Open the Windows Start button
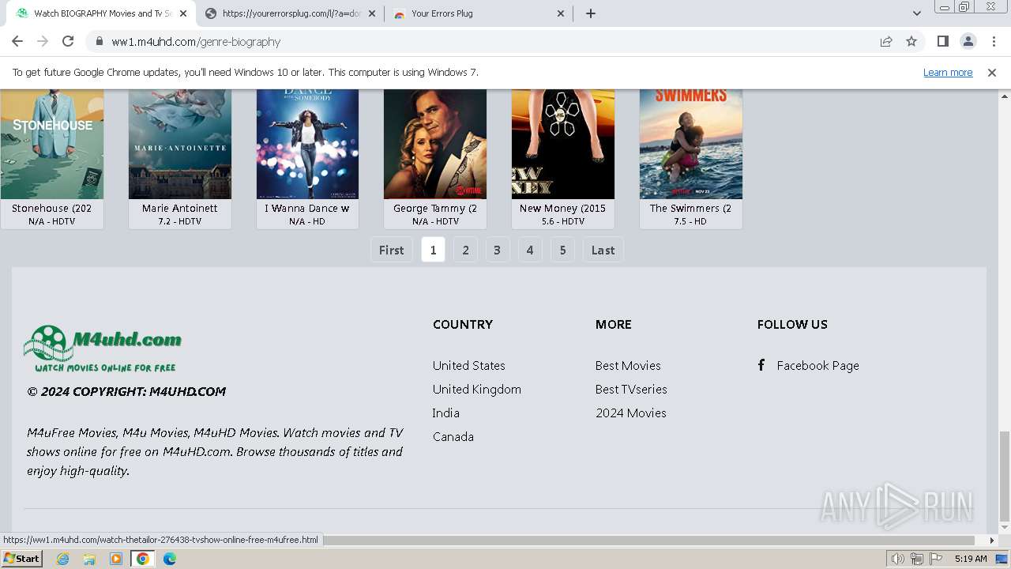Viewport: 1011px width, 569px height. pos(21,559)
